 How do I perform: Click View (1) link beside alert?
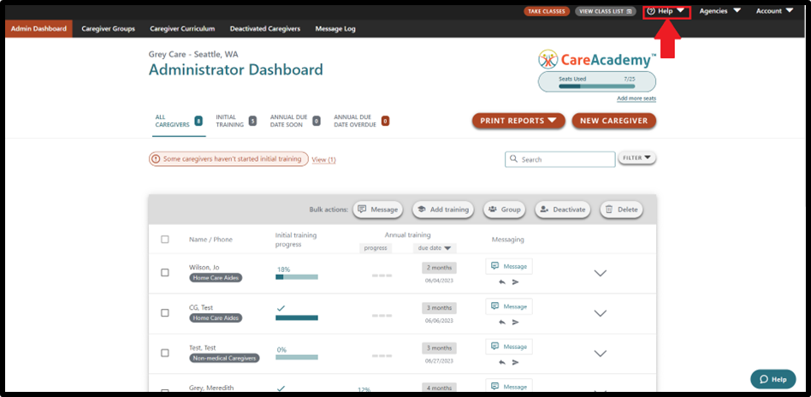coord(323,160)
